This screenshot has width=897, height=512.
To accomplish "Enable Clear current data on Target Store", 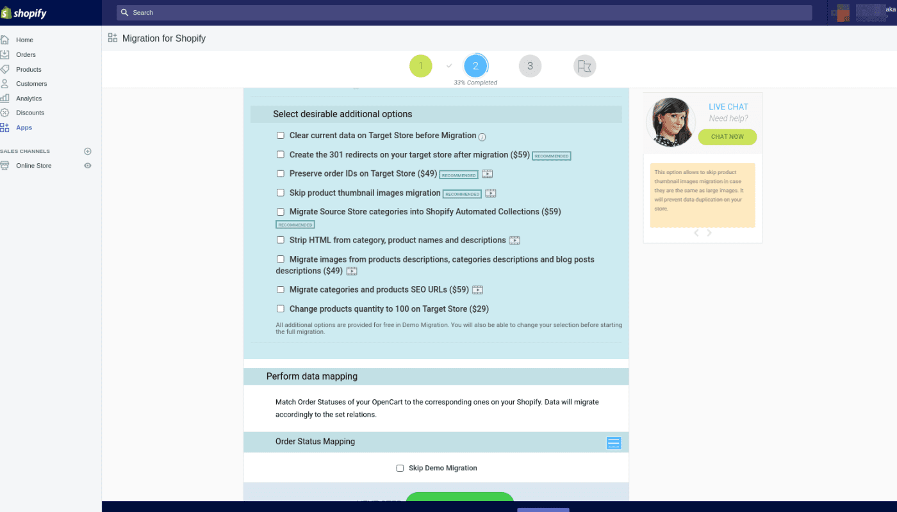I will [x=281, y=136].
